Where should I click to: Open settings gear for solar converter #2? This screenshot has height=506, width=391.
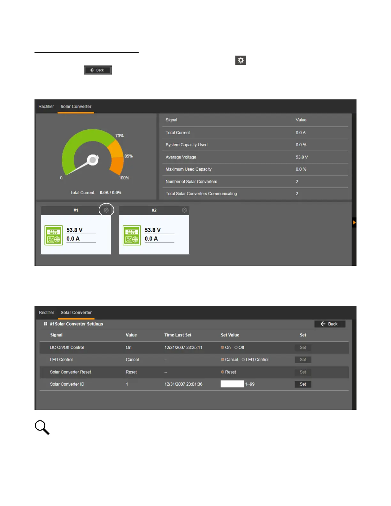[184, 210]
